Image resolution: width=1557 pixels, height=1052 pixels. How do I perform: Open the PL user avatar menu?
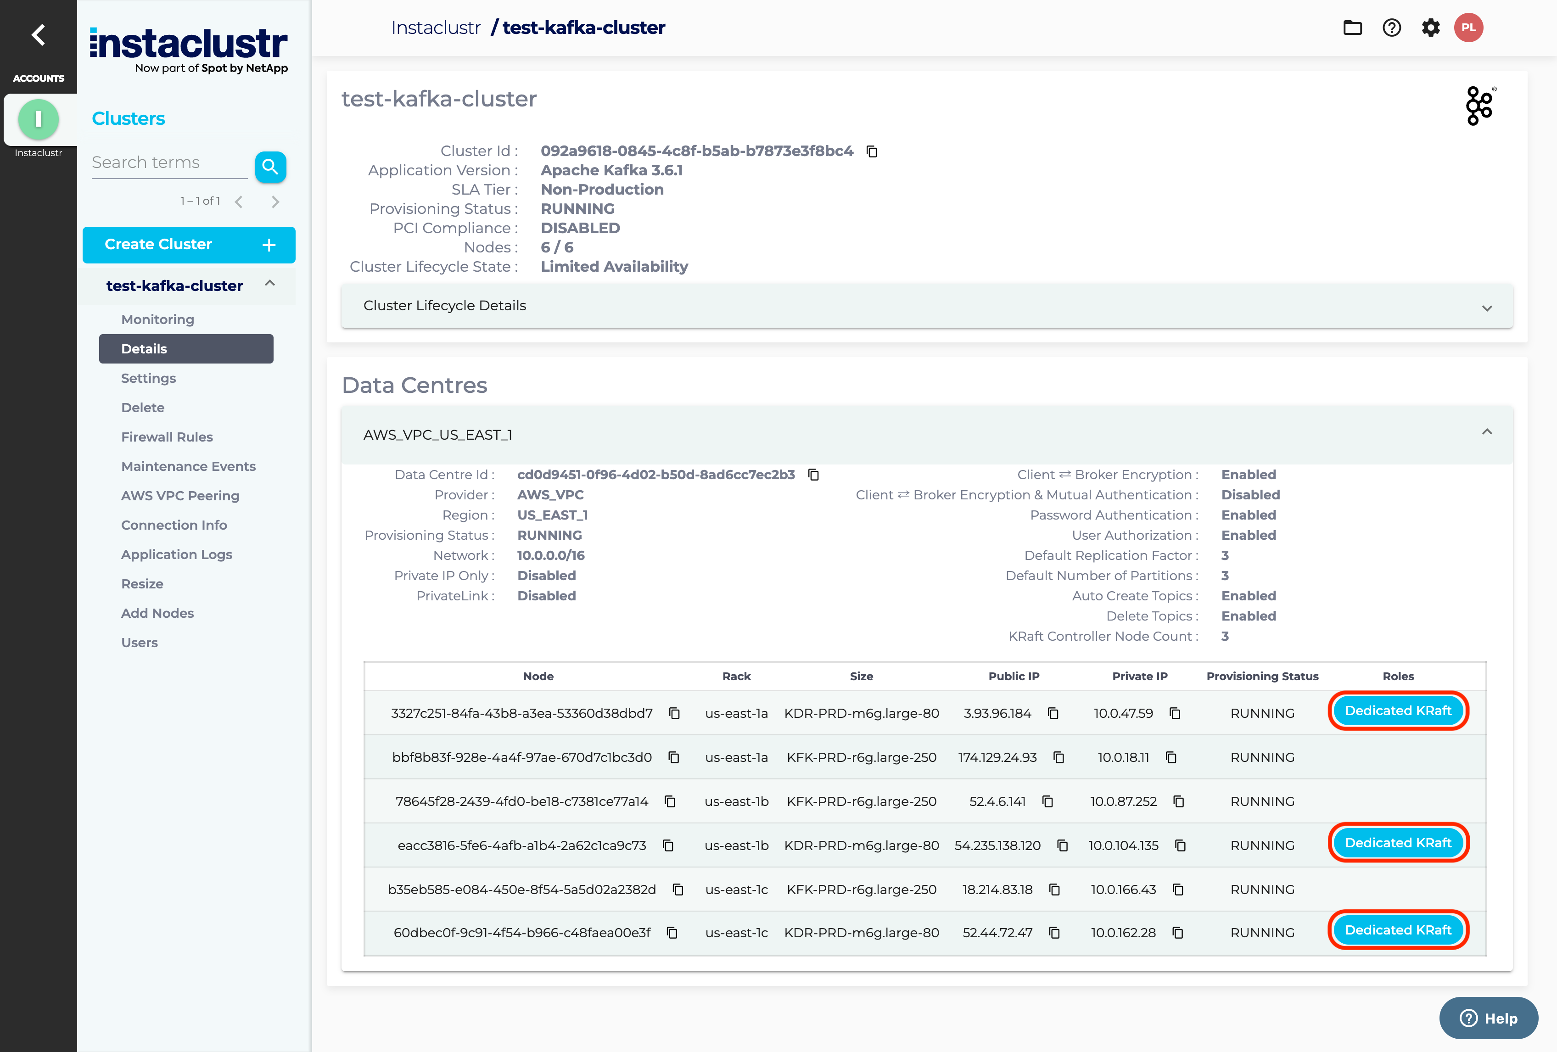[1468, 28]
